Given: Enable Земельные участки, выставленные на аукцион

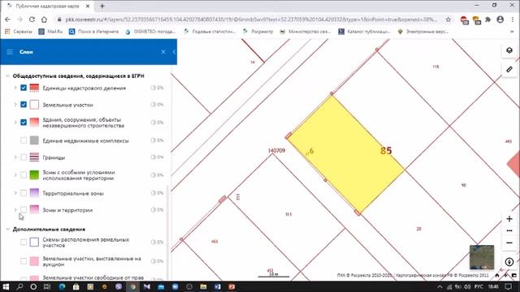Looking at the screenshot, I should [24, 261].
